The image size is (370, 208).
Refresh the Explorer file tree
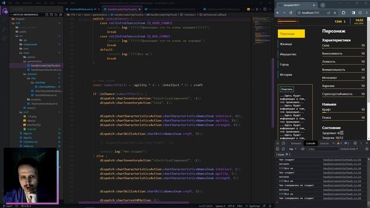click(56, 14)
